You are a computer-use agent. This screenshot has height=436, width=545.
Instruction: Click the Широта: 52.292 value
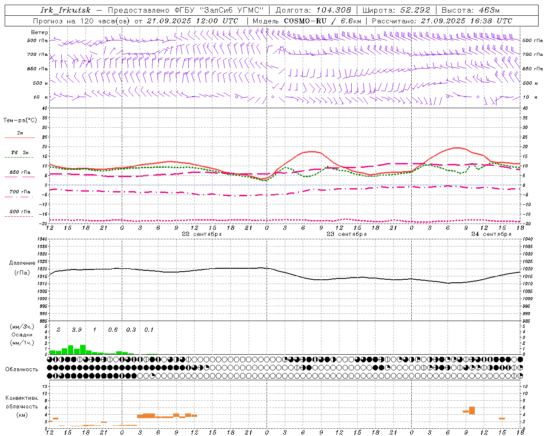click(396, 10)
